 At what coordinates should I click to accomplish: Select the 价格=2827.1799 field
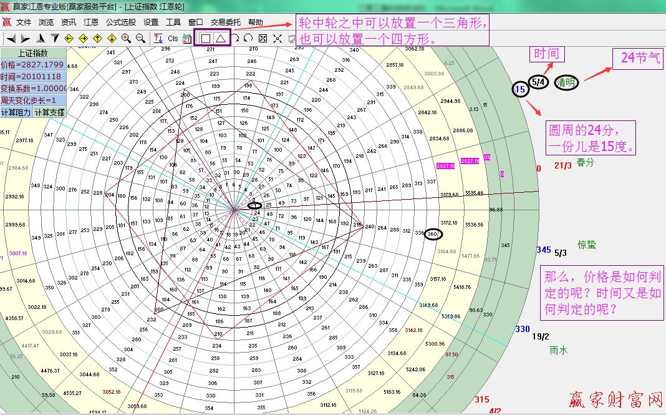[32, 65]
